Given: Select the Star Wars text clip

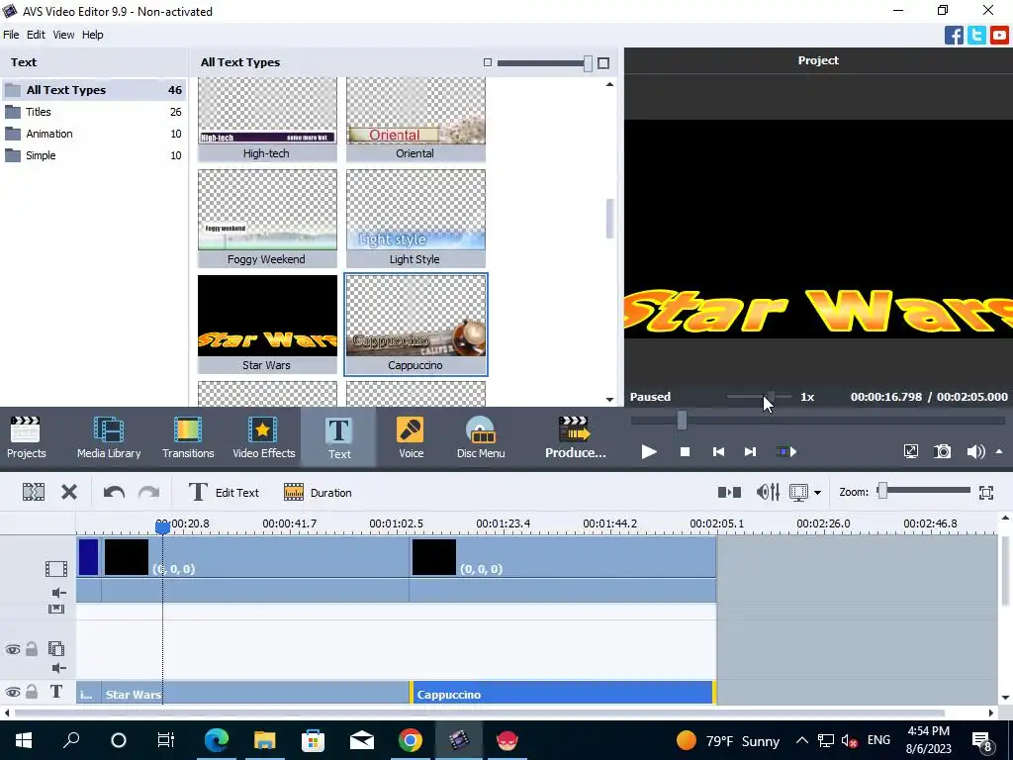Looking at the screenshot, I should (255, 694).
